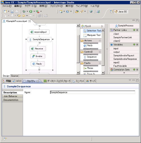Select the Join Behavior properties section
The height and width of the screenshot is (143, 141).
click(12, 96)
